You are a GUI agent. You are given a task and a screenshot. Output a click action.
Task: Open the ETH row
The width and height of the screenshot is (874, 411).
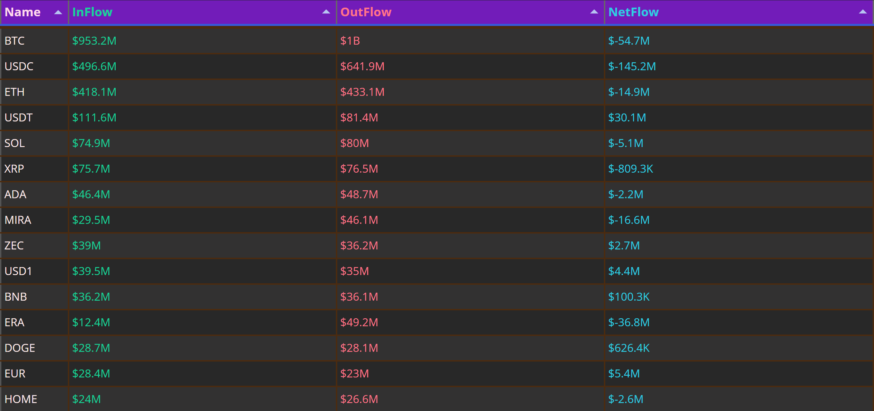(437, 92)
